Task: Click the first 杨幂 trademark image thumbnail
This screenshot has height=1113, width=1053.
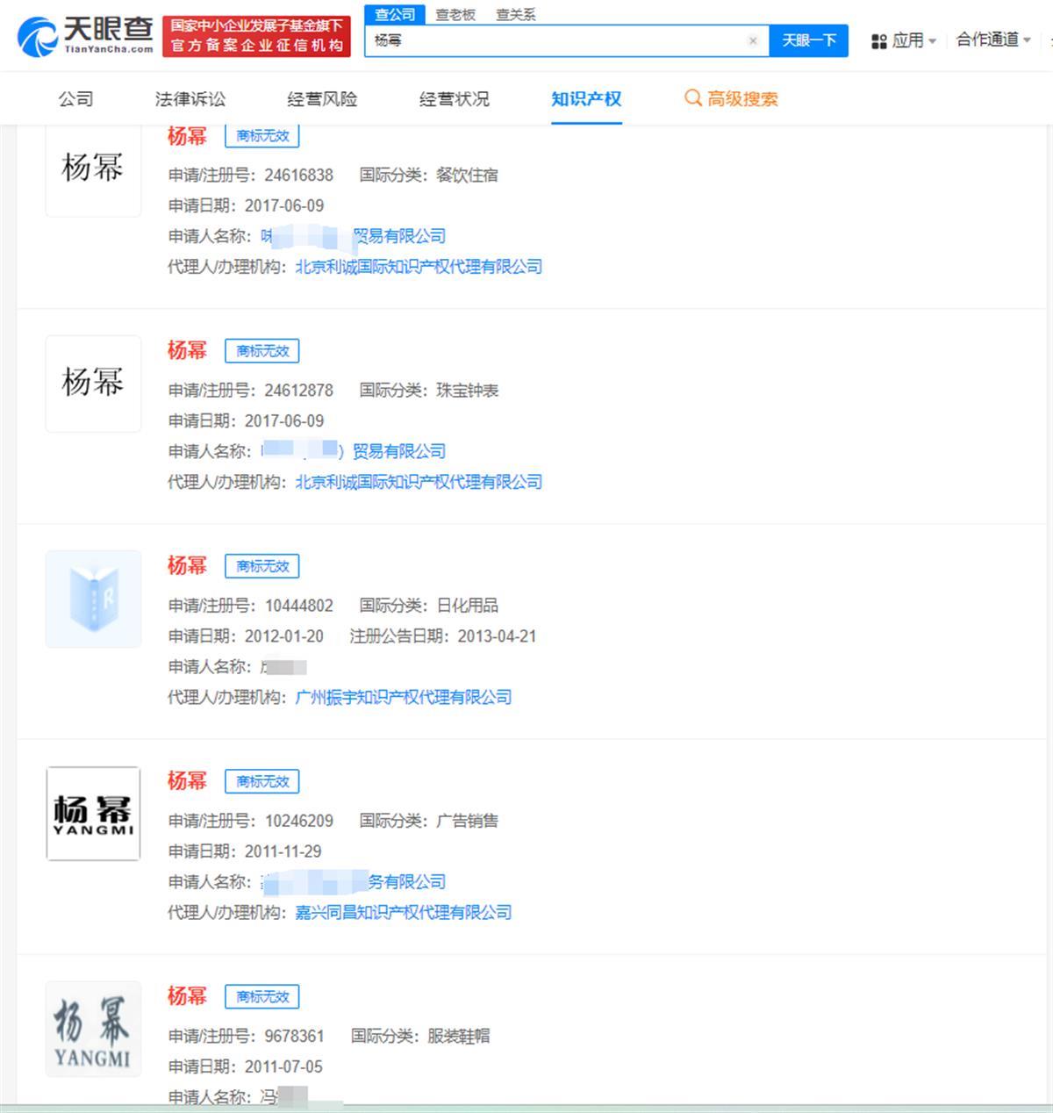Action: point(93,169)
